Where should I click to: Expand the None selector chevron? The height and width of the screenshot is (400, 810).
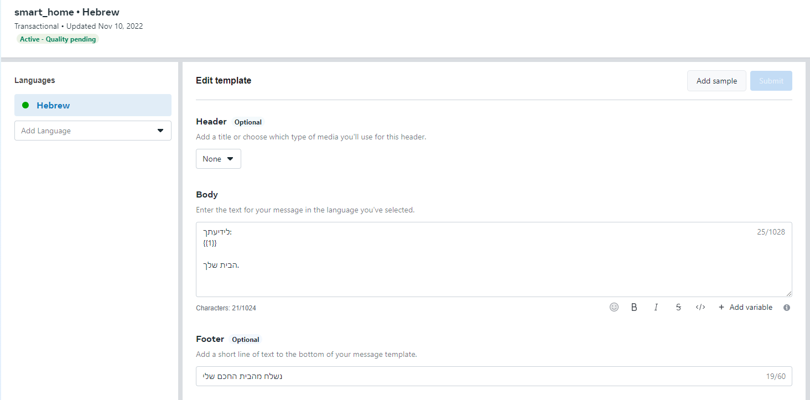pyautogui.click(x=229, y=159)
